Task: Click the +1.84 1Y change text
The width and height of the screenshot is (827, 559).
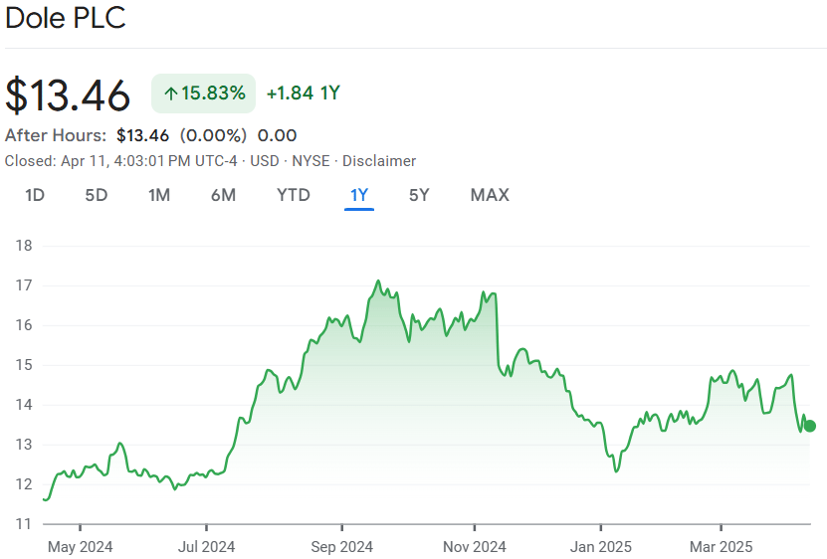Action: coord(304,93)
